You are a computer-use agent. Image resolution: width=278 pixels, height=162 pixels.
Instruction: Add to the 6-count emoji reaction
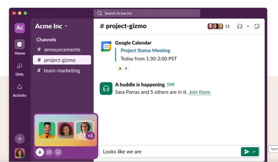pos(123,68)
